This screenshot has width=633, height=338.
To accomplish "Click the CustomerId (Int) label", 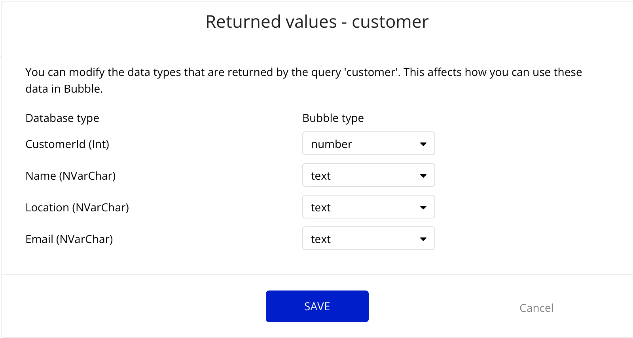I will point(67,144).
